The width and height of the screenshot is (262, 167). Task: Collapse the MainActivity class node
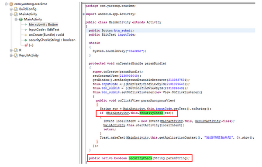click(16, 19)
